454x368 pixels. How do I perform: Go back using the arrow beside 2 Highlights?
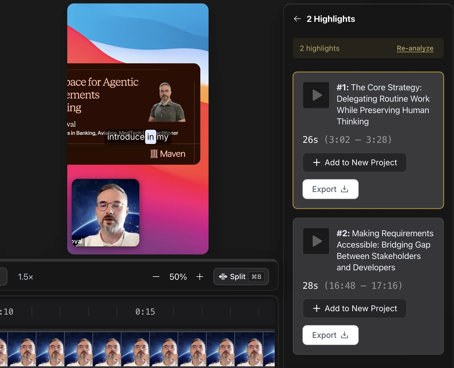297,19
